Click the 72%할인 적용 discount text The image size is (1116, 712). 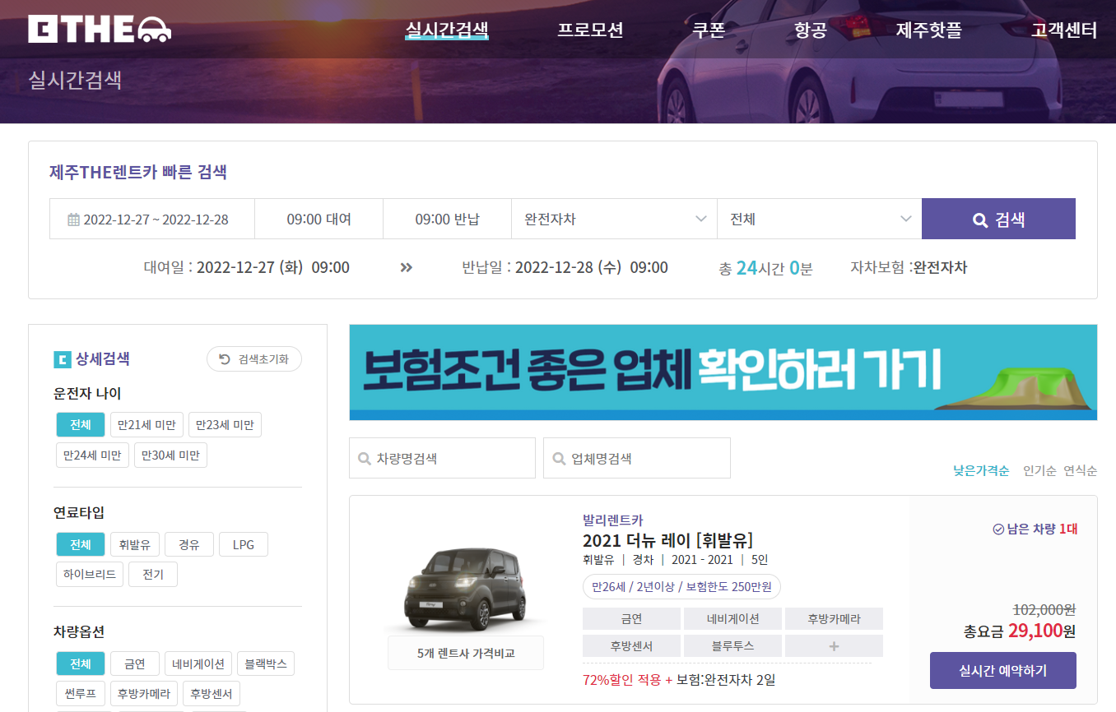point(621,680)
